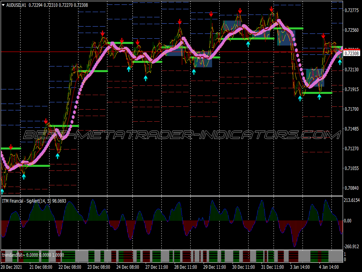
Task: Select the current price label 0.72308
Action: [352, 54]
